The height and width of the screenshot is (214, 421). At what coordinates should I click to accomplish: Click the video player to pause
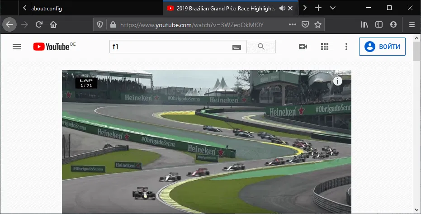pos(207,142)
